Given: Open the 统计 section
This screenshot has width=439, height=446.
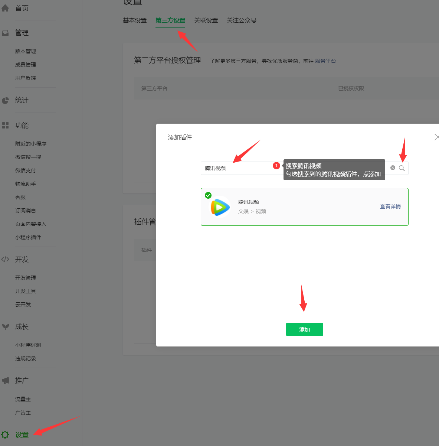Looking at the screenshot, I should click(x=22, y=100).
